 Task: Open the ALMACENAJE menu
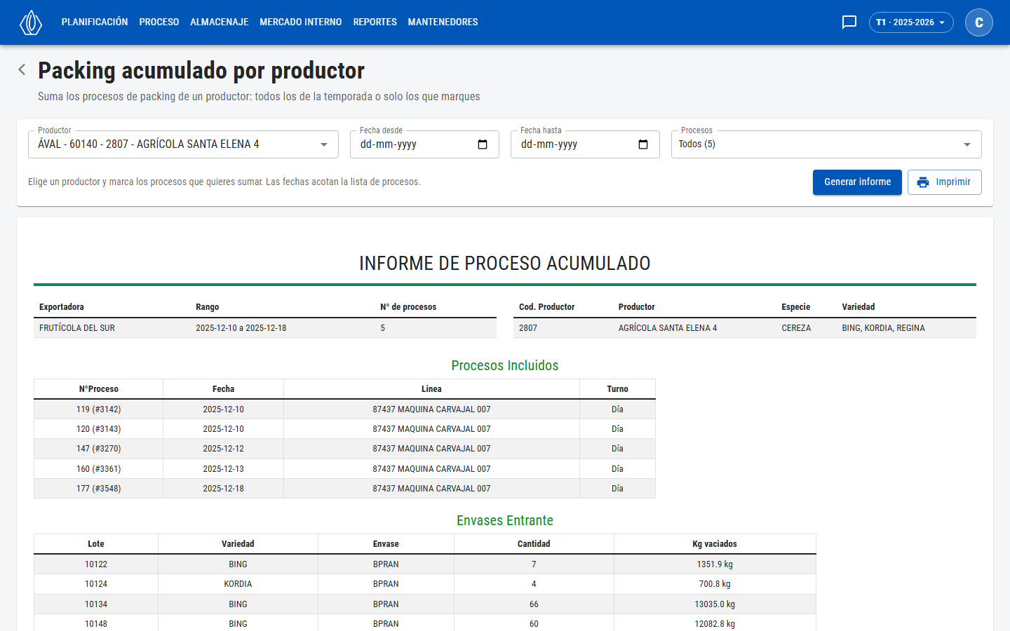click(220, 22)
